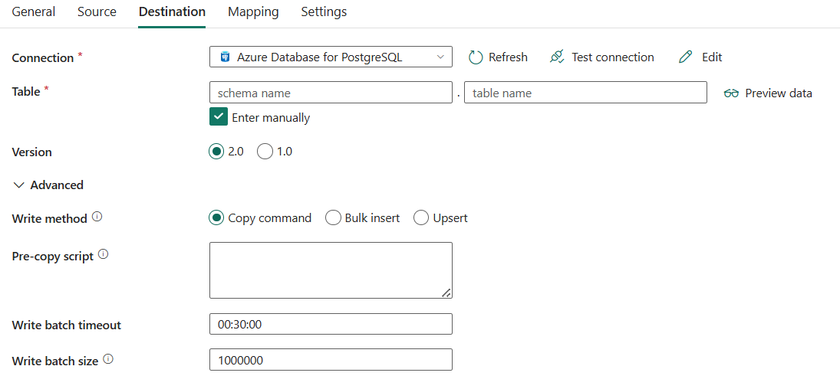Click the Enter manually label text
This screenshot has width=840, height=389.
271,118
